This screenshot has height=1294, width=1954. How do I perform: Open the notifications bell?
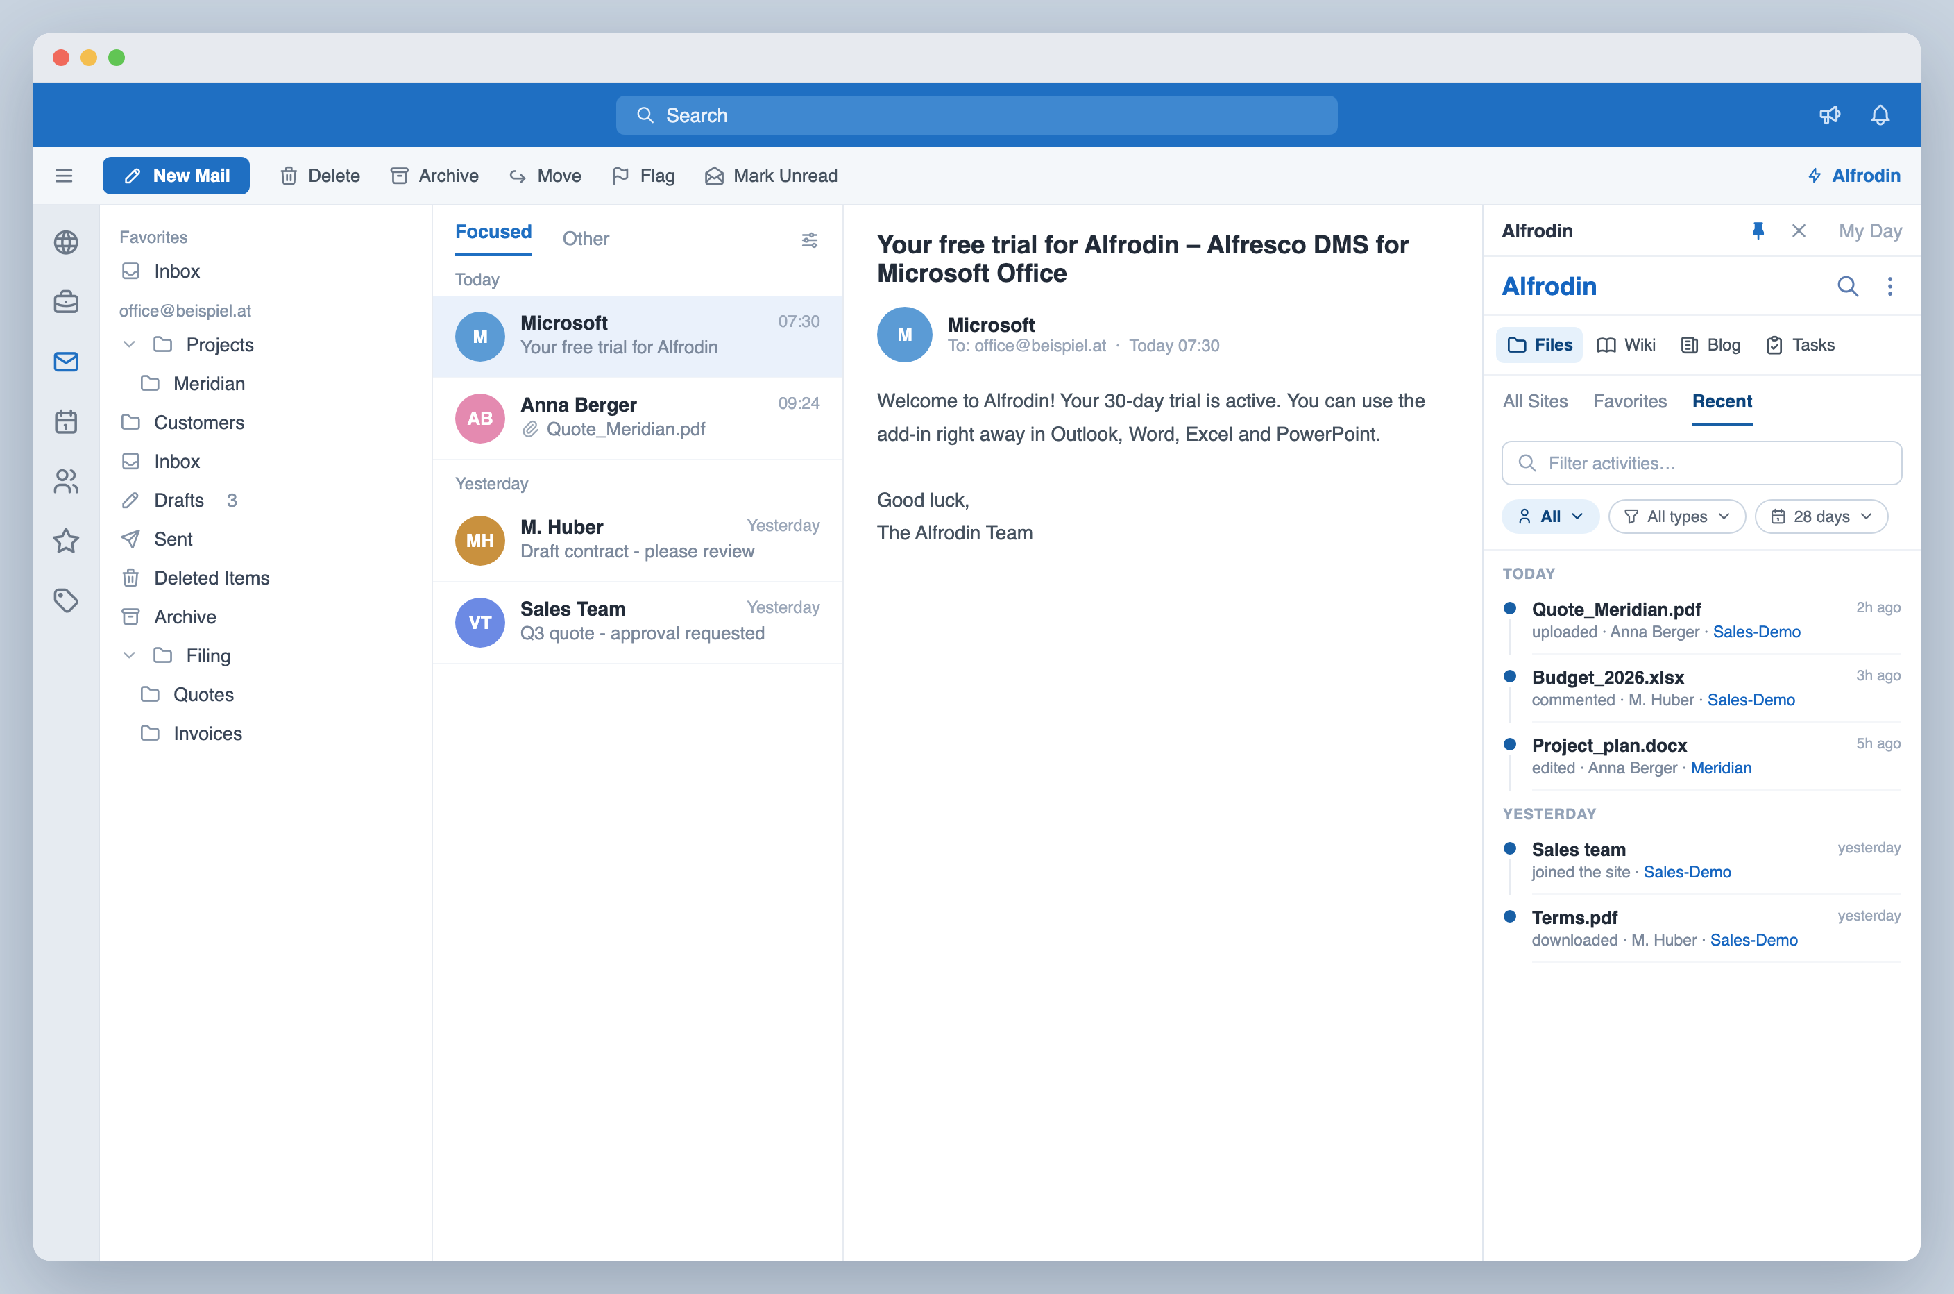tap(1880, 115)
